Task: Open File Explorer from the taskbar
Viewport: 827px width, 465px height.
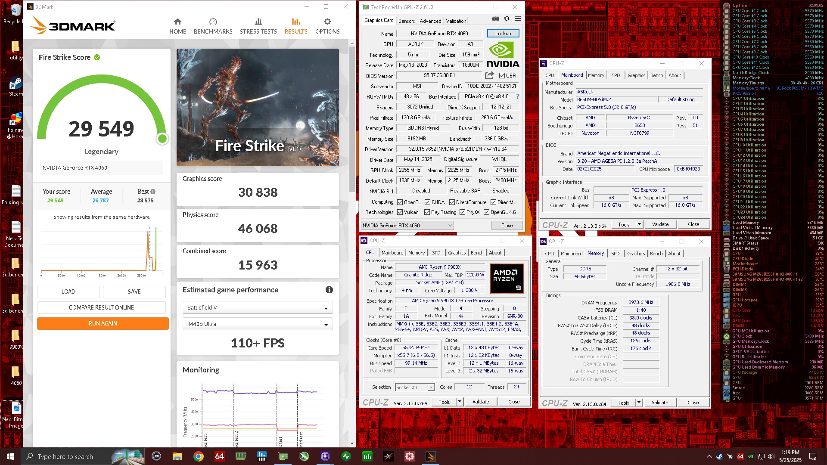Action: point(177,456)
